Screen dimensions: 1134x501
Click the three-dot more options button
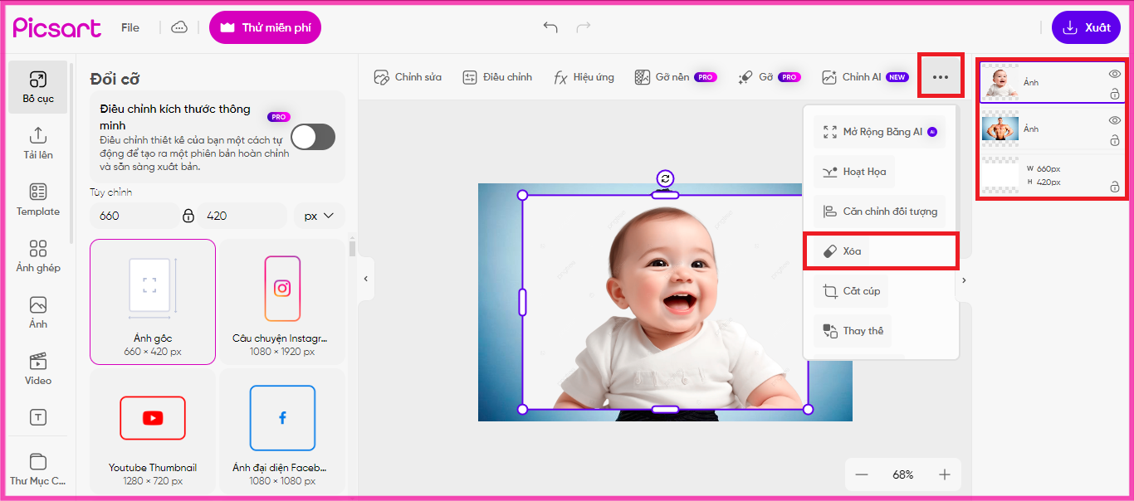click(940, 77)
